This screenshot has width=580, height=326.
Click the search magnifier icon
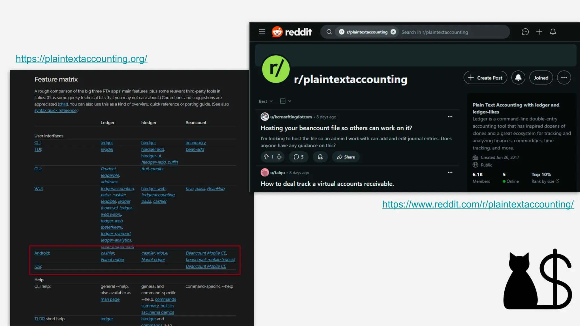(329, 32)
